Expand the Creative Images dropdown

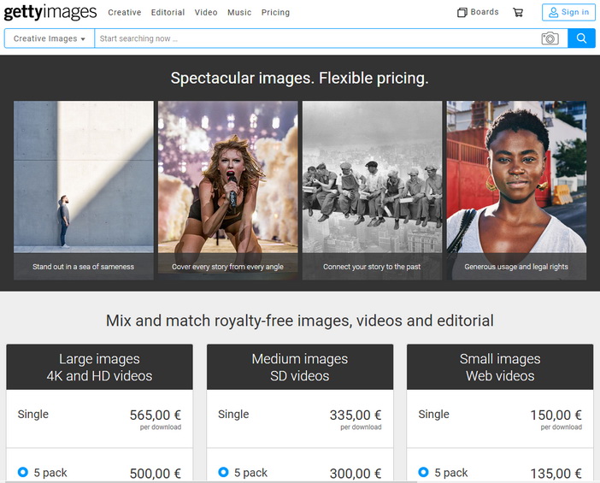49,38
